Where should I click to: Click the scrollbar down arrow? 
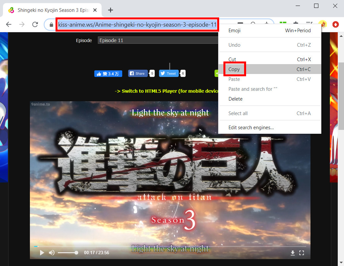[341, 262]
